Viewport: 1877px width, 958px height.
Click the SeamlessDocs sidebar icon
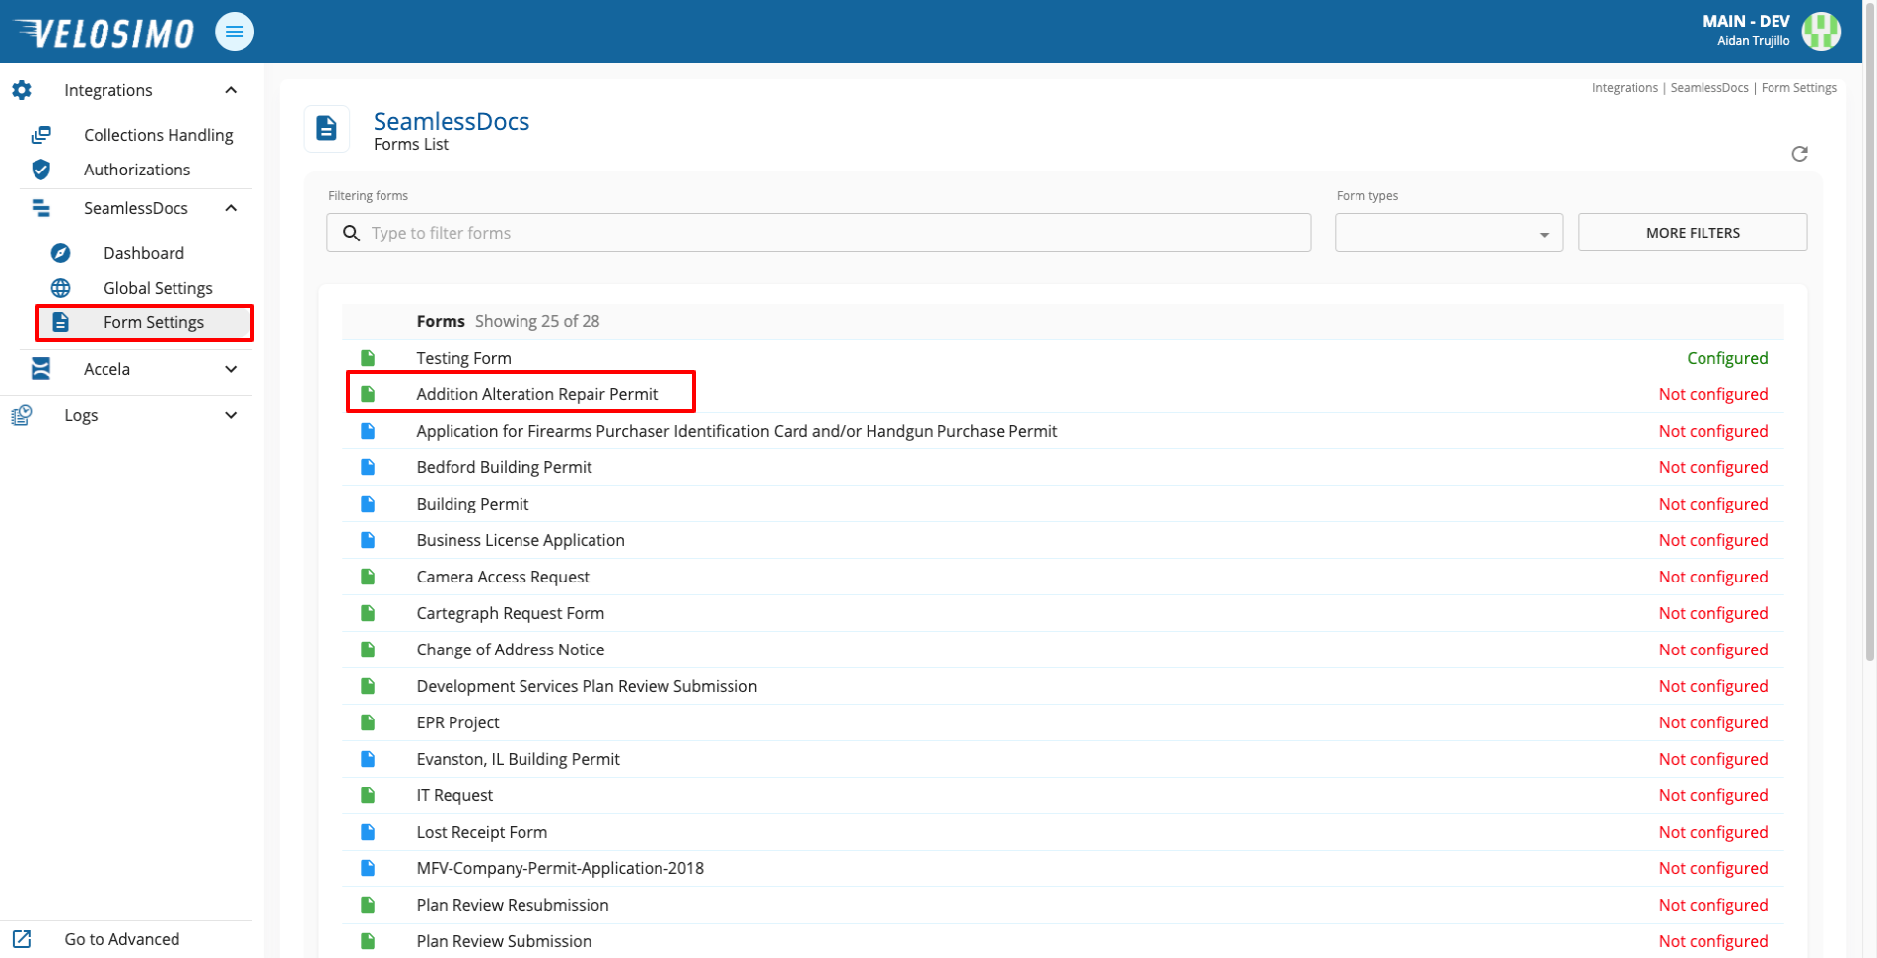pyautogui.click(x=41, y=208)
